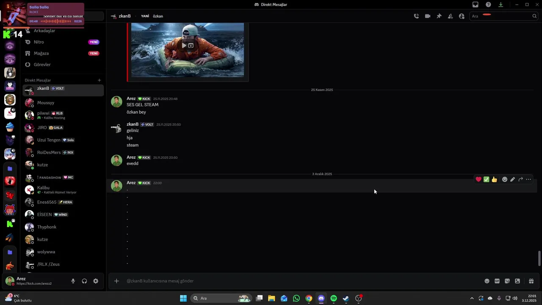Click the green download update icon
The image size is (542, 305).
pos(501,5)
